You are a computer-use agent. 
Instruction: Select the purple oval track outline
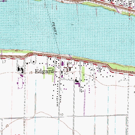(x=20, y=83)
